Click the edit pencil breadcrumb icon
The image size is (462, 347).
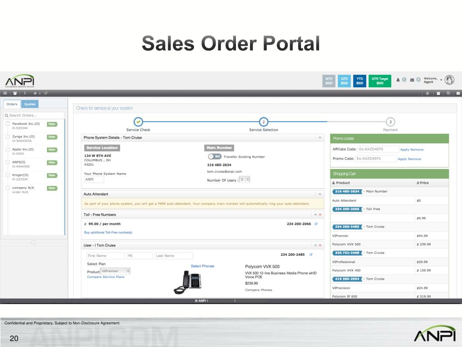(x=46, y=93)
